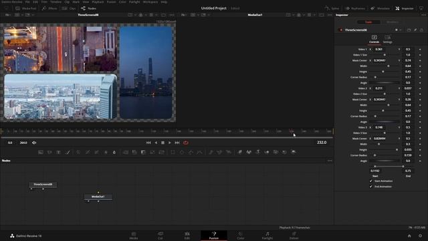Image resolution: width=428 pixels, height=241 pixels.
Task: Enable Start Animation checkbox
Action: point(370,181)
